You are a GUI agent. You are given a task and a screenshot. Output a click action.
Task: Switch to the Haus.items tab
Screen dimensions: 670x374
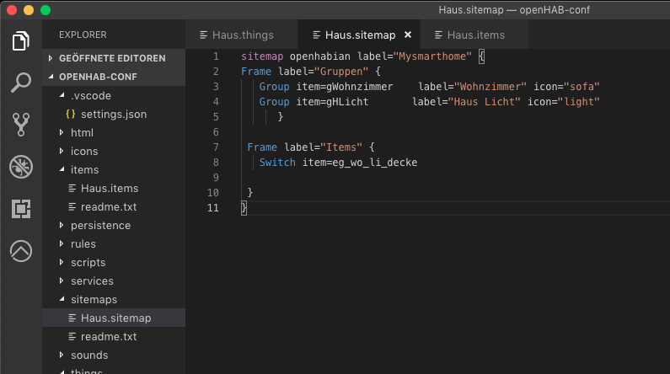tap(475, 35)
